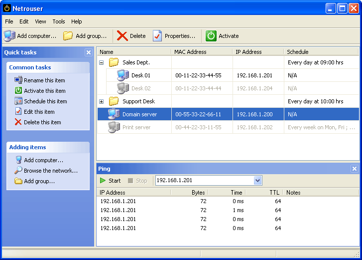Open the File menu
362x260 pixels.
click(x=9, y=21)
